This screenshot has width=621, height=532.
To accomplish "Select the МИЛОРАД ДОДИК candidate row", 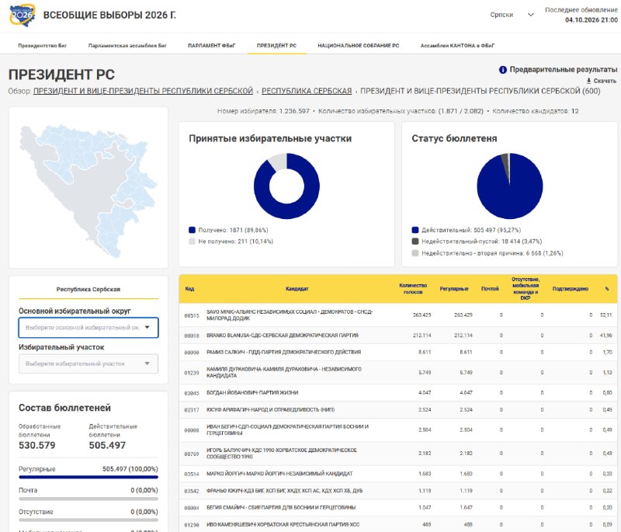I will [398, 315].
